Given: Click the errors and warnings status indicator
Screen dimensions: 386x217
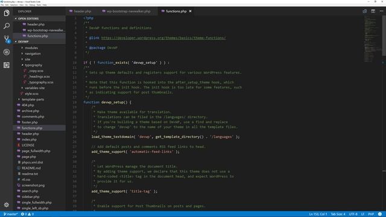Looking at the screenshot, I should click(x=27, y=214).
